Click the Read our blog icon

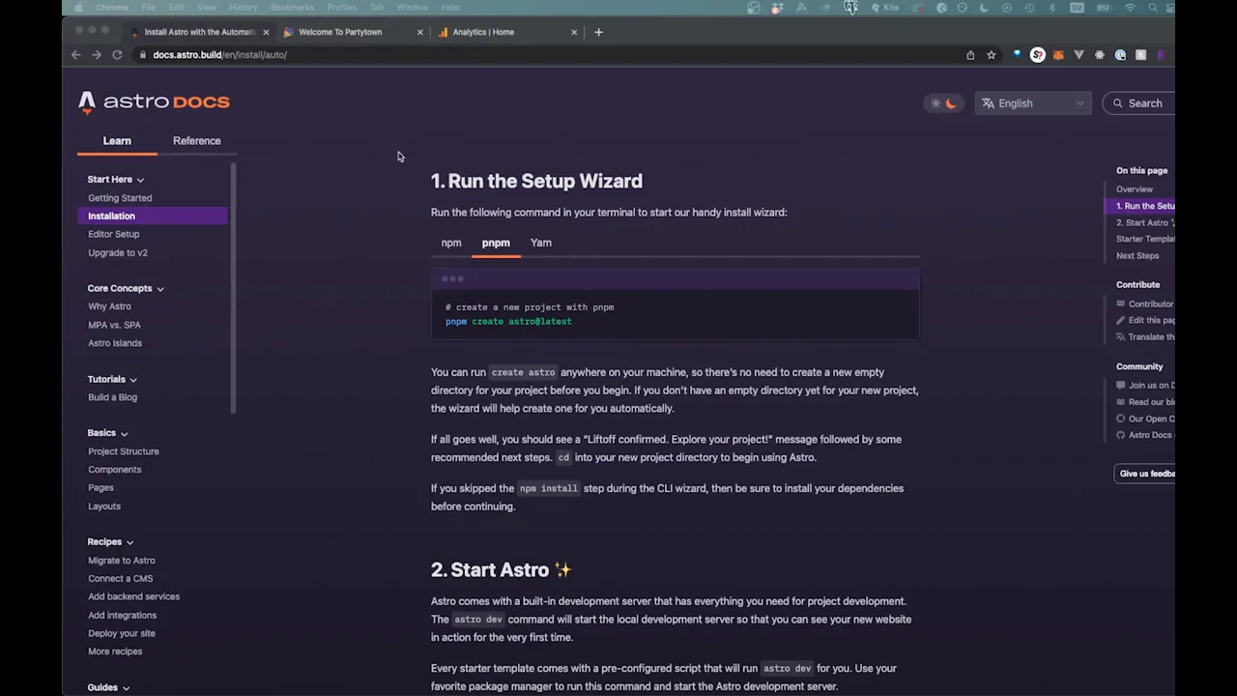(1121, 402)
